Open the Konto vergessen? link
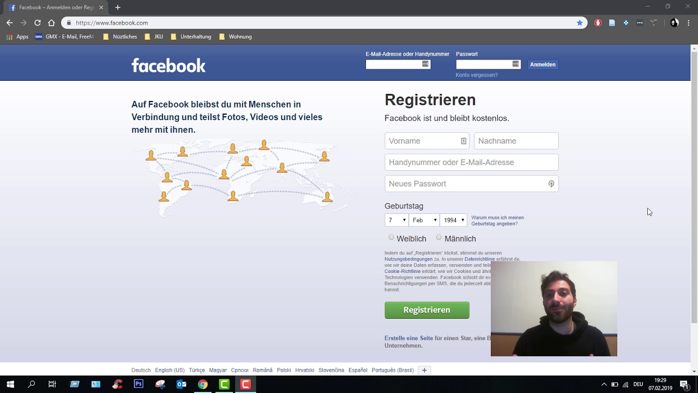This screenshot has width=698, height=393. 477,75
